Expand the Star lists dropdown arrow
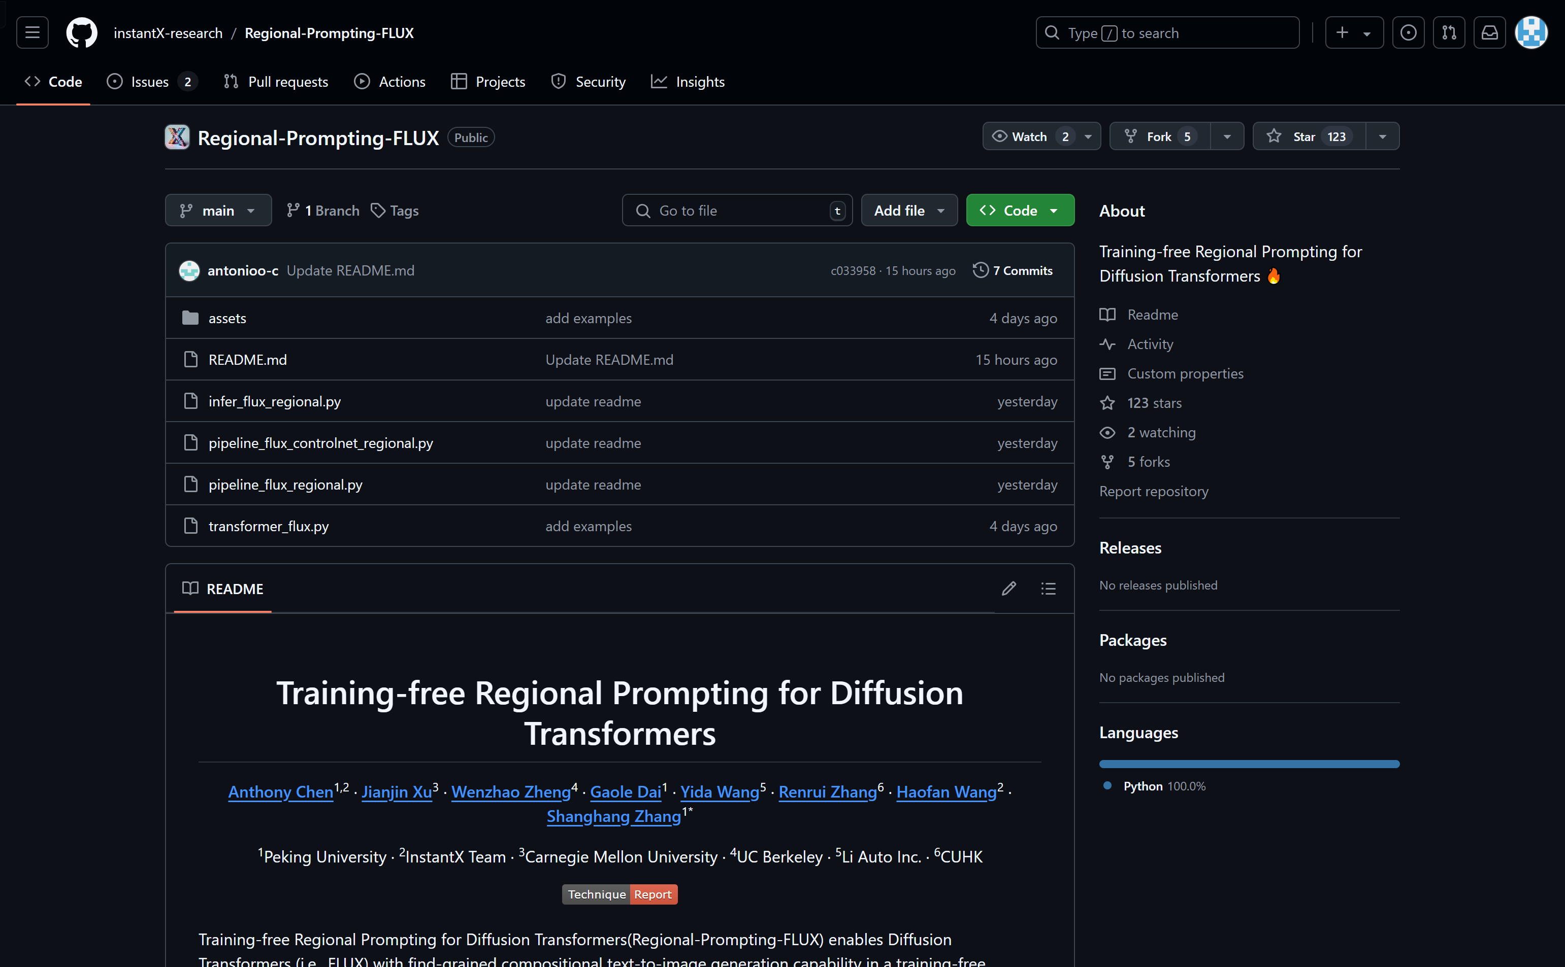 click(x=1383, y=136)
